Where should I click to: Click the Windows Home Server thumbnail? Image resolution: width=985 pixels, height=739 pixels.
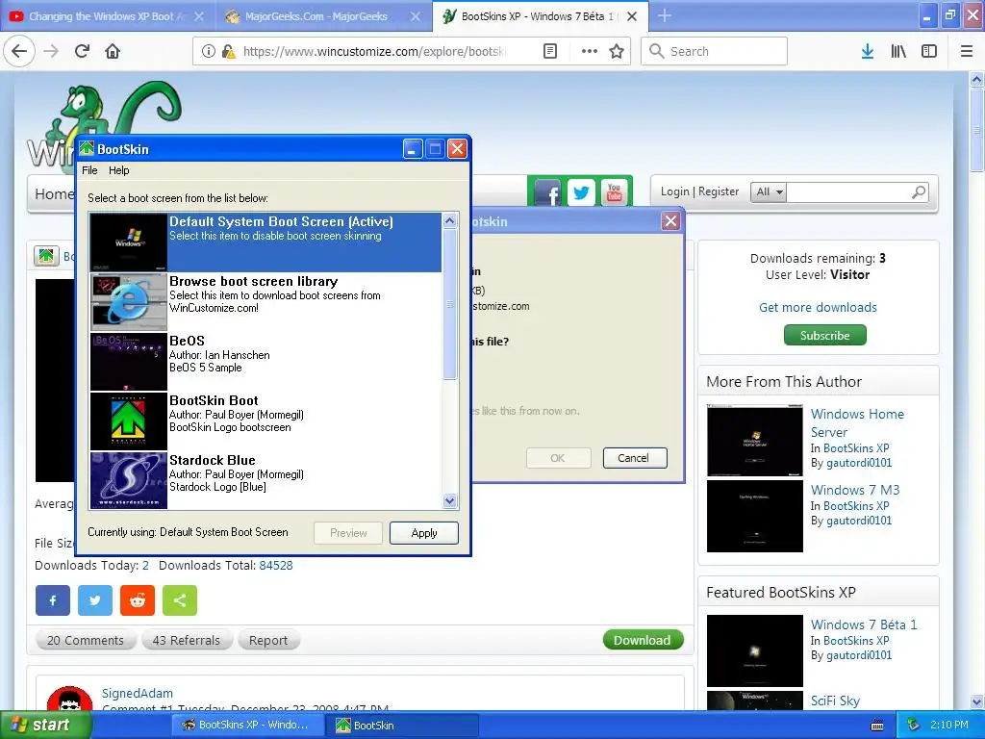(x=755, y=440)
